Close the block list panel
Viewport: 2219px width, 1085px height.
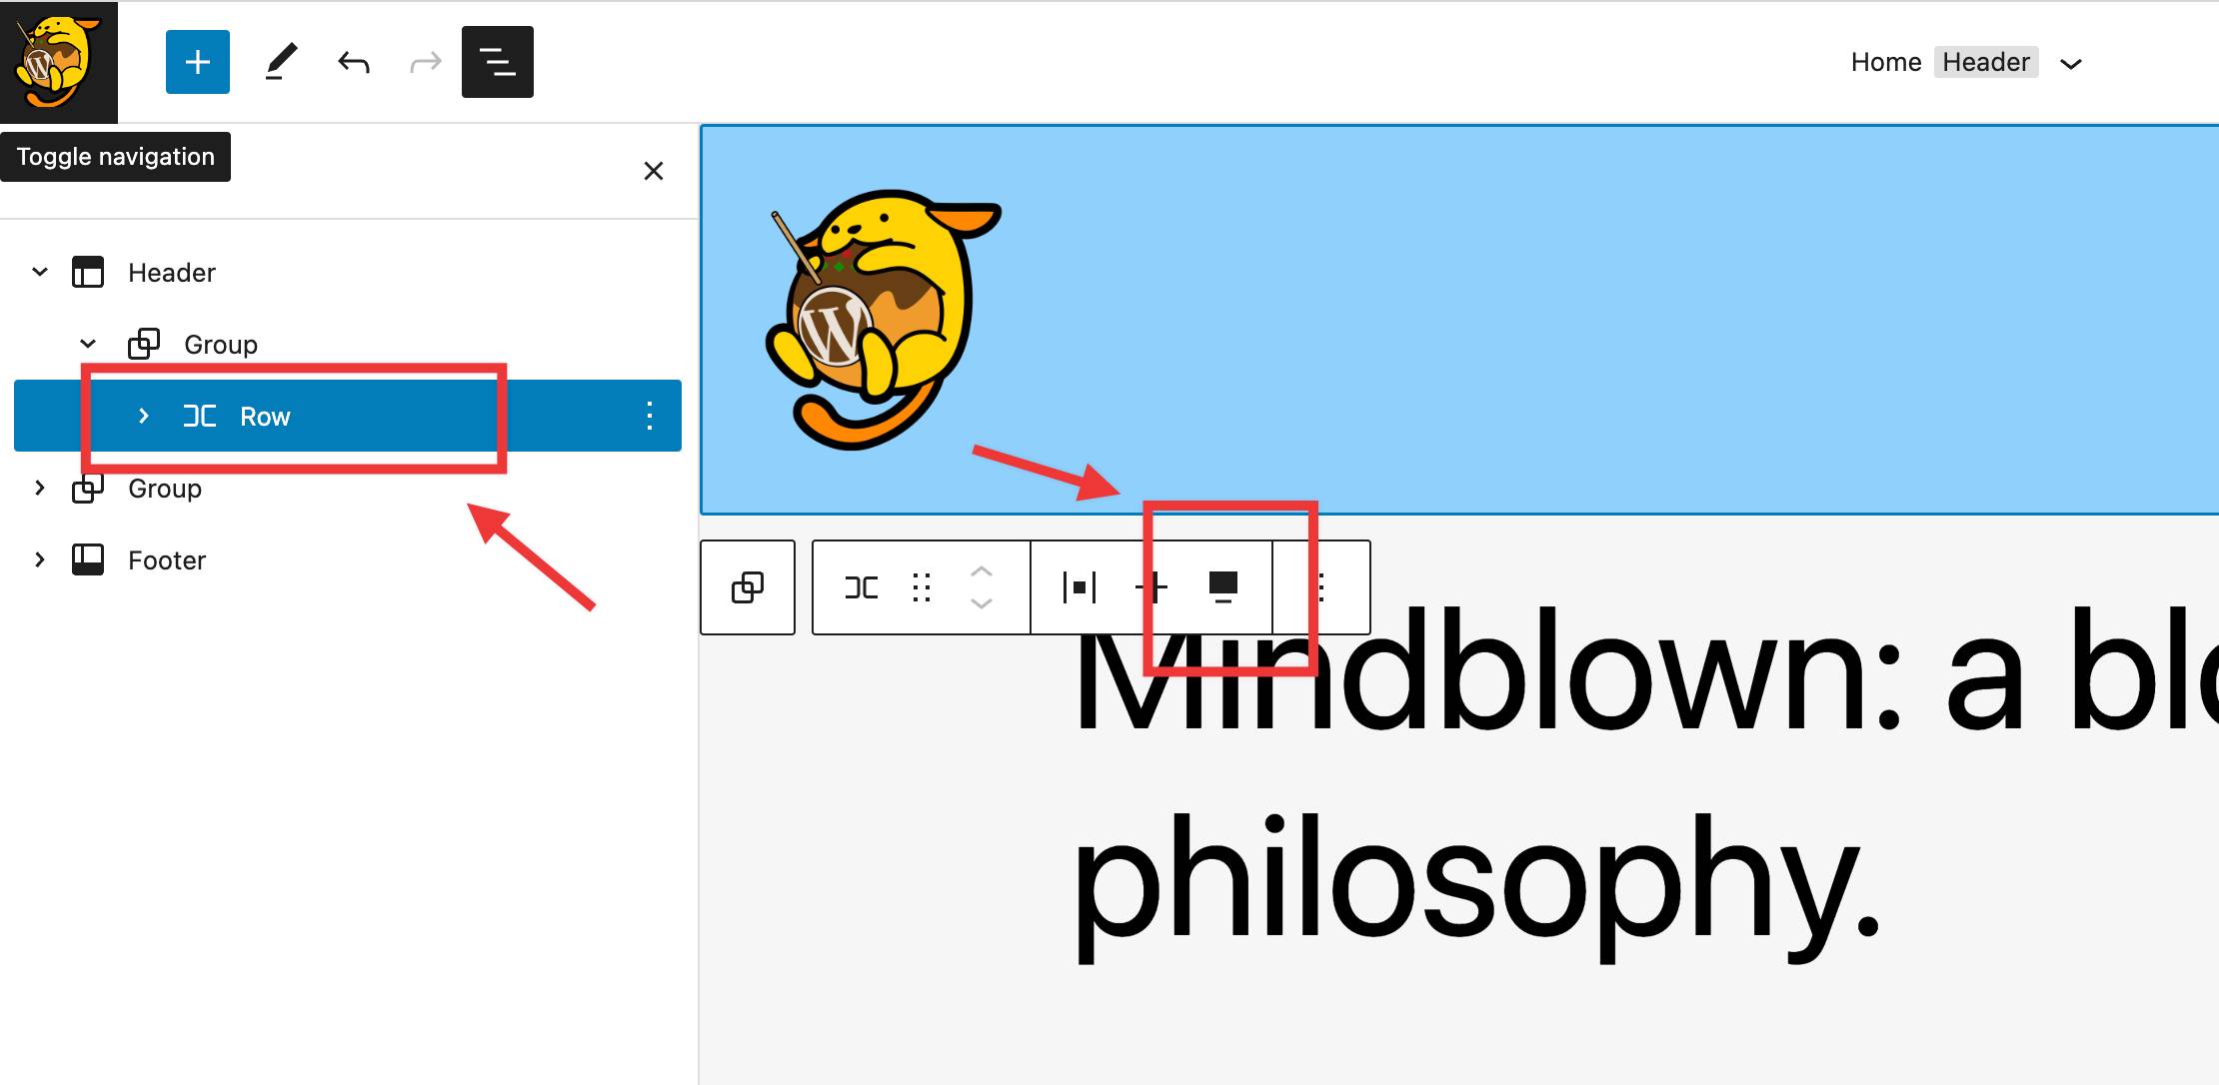(x=651, y=171)
